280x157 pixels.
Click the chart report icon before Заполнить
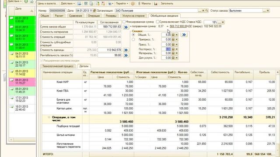click(156, 3)
